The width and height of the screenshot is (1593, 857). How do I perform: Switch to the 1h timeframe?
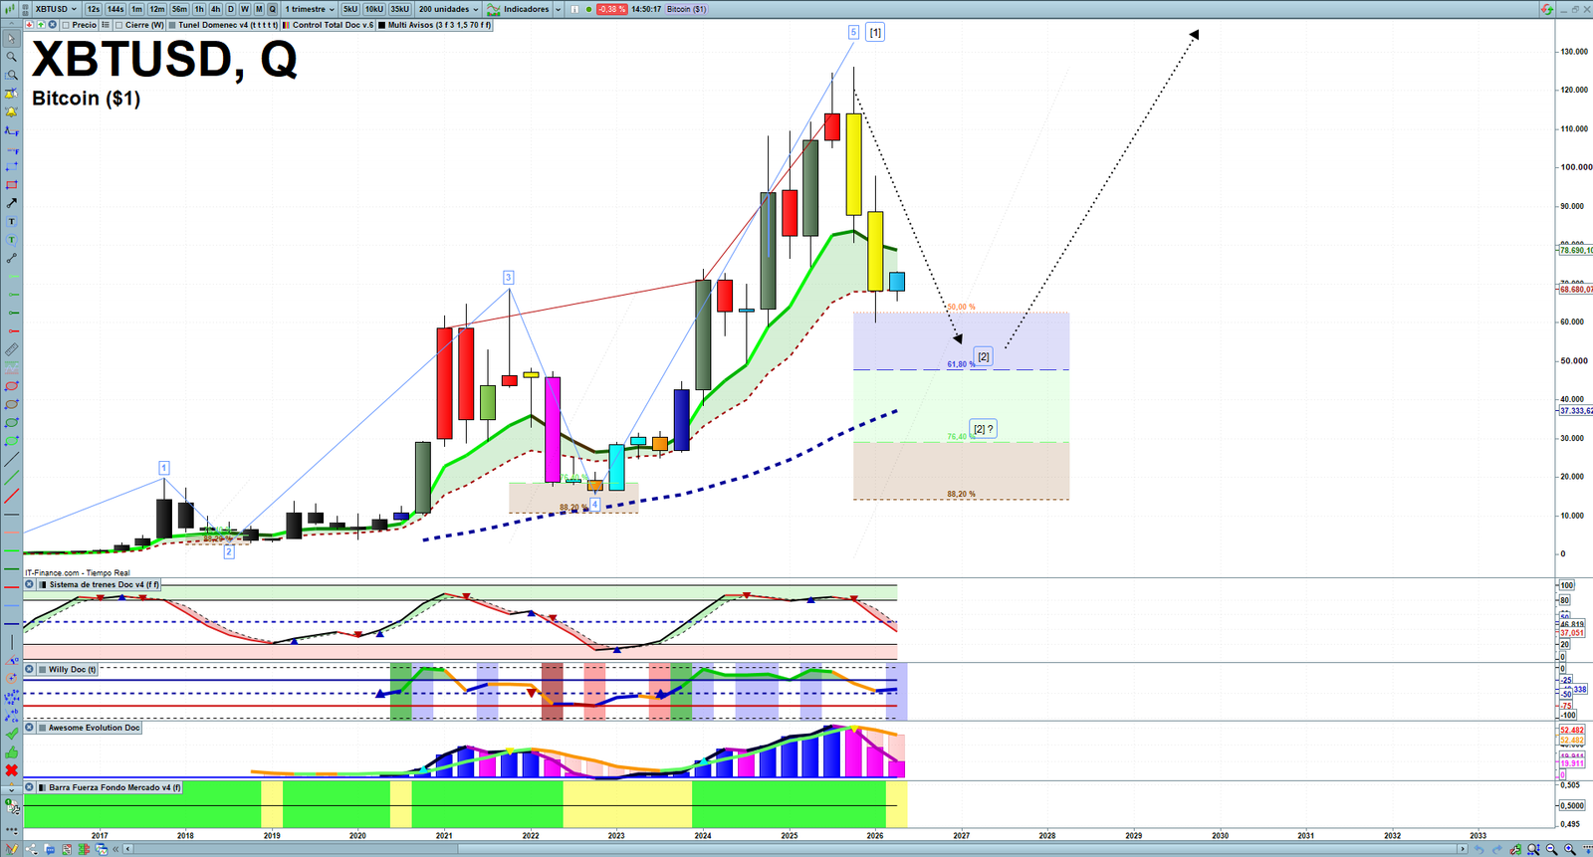199,9
